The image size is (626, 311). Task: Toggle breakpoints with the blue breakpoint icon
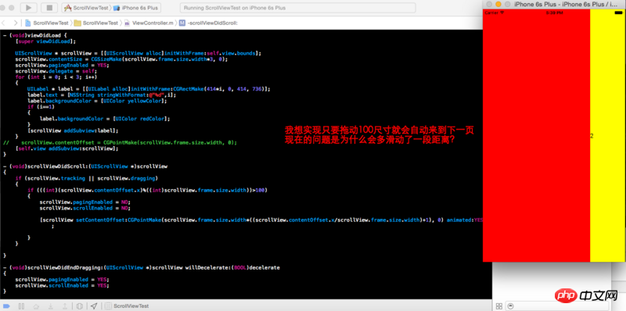pos(7,306)
